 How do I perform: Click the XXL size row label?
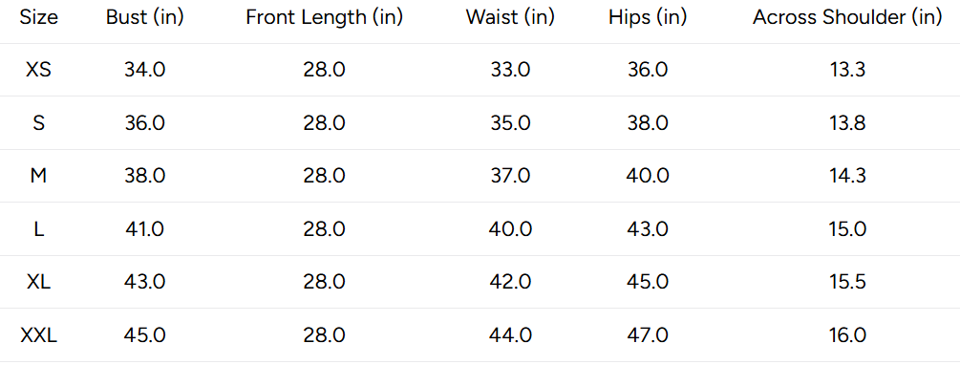(x=38, y=335)
